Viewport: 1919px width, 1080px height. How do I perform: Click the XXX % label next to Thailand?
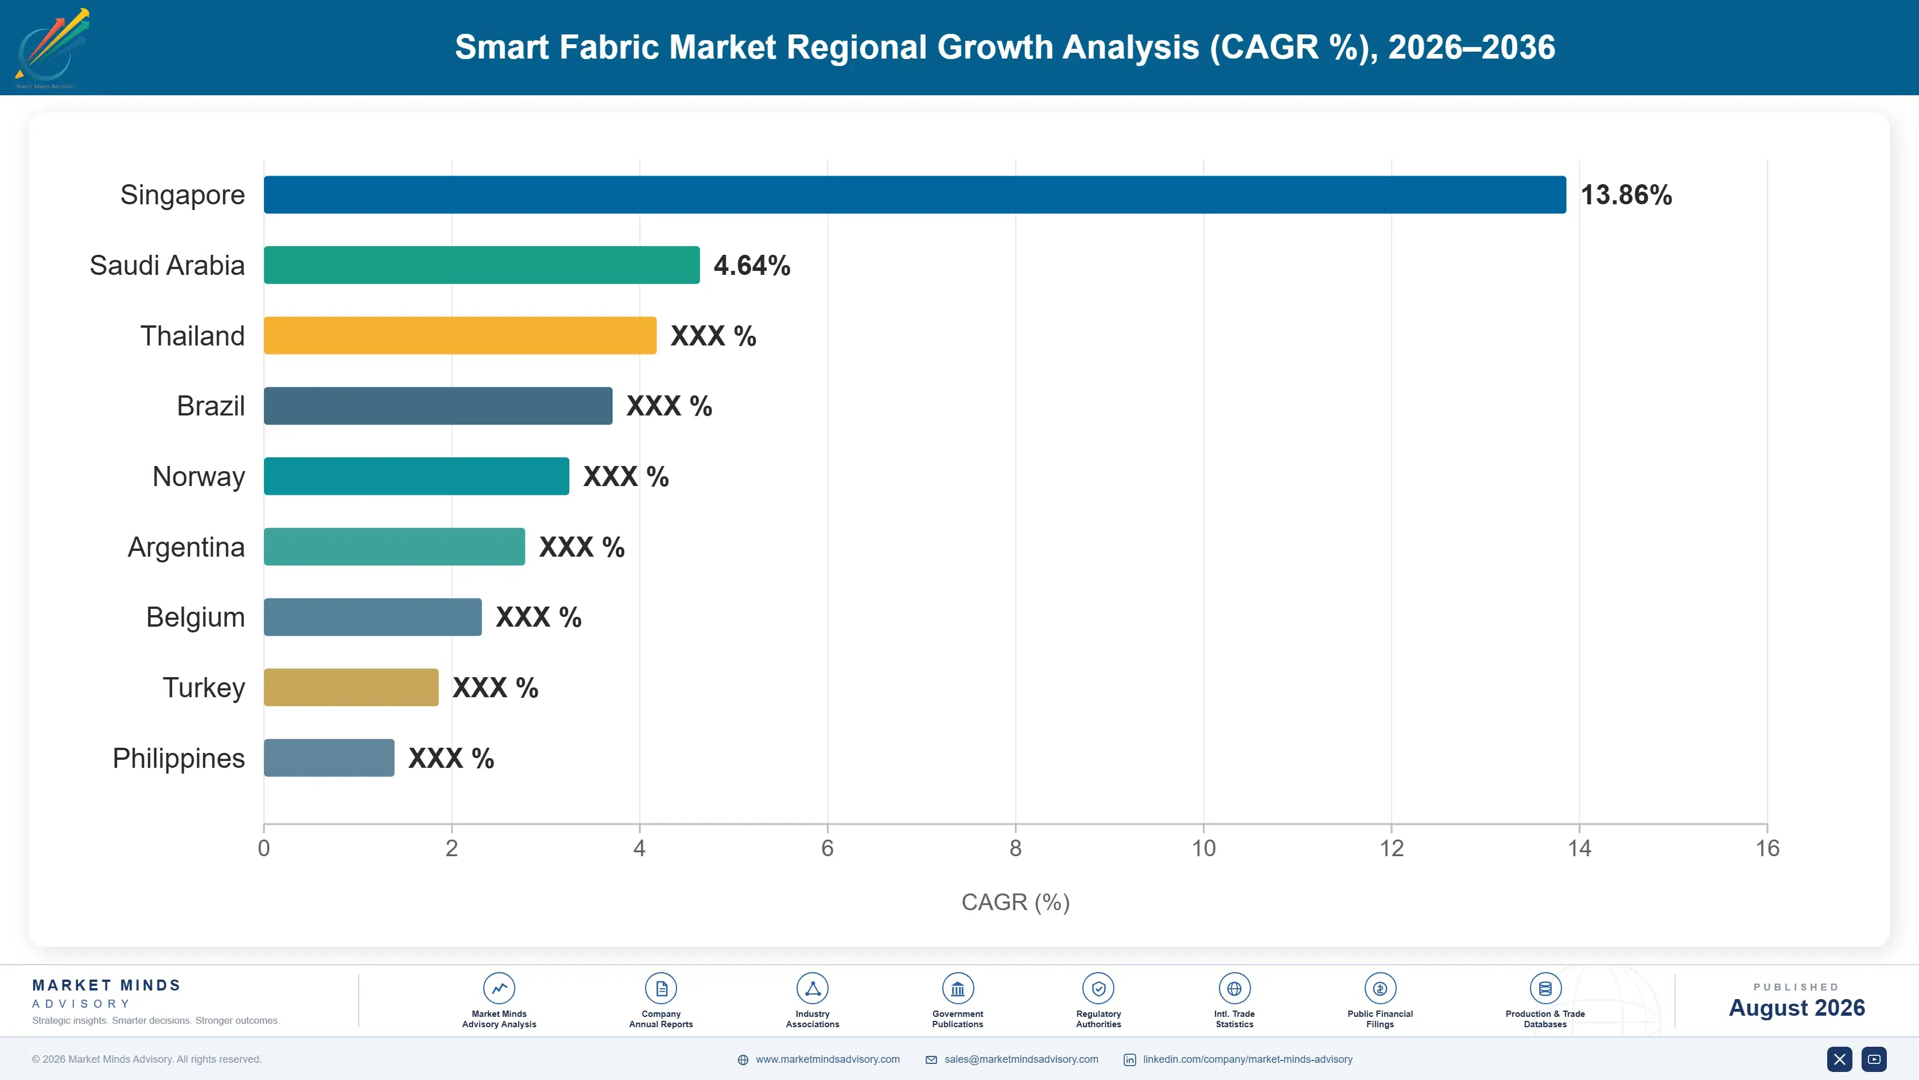[713, 336]
